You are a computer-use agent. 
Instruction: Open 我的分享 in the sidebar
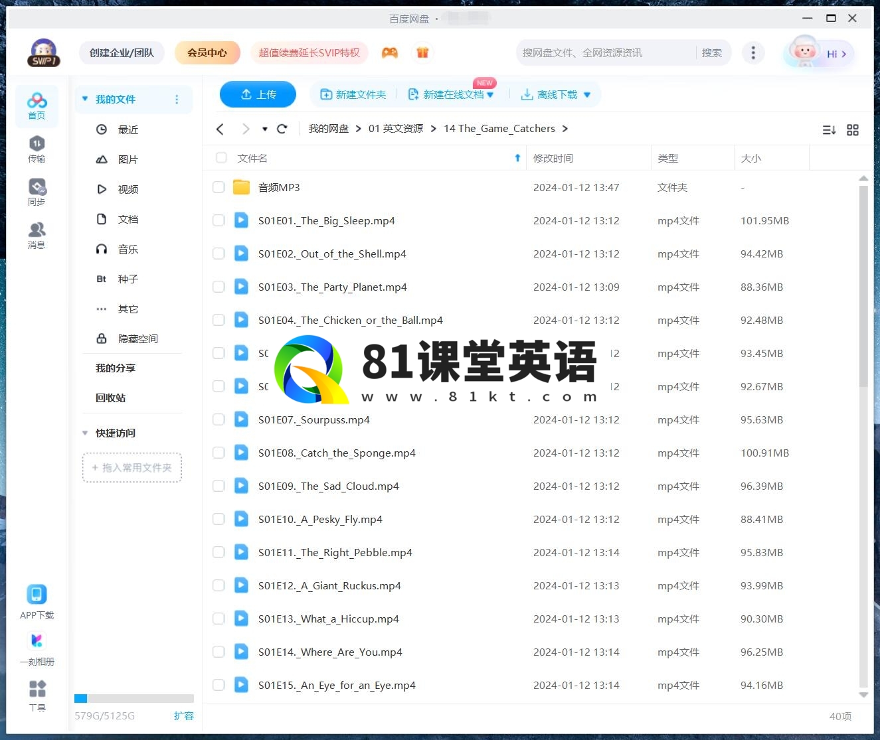tap(116, 368)
